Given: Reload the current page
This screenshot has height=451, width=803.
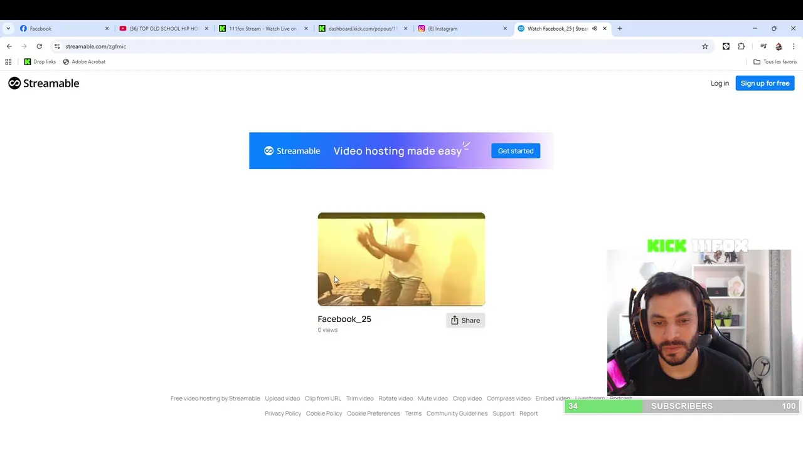Looking at the screenshot, I should 39,46.
